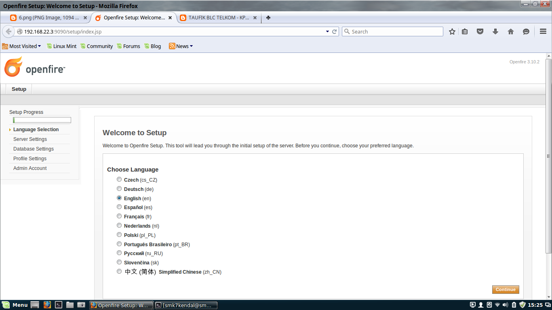Click Language Selection in setup sidebar
This screenshot has height=310, width=552.
36,130
